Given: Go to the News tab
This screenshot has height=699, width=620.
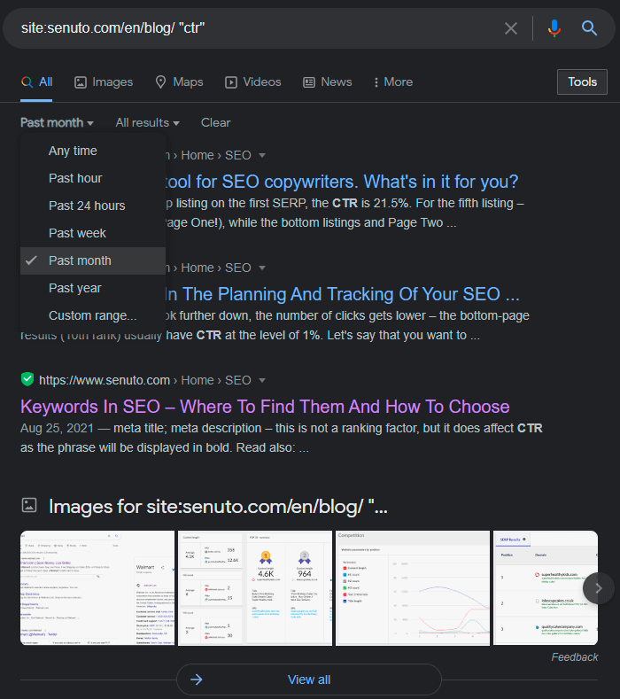Looking at the screenshot, I should tap(327, 82).
